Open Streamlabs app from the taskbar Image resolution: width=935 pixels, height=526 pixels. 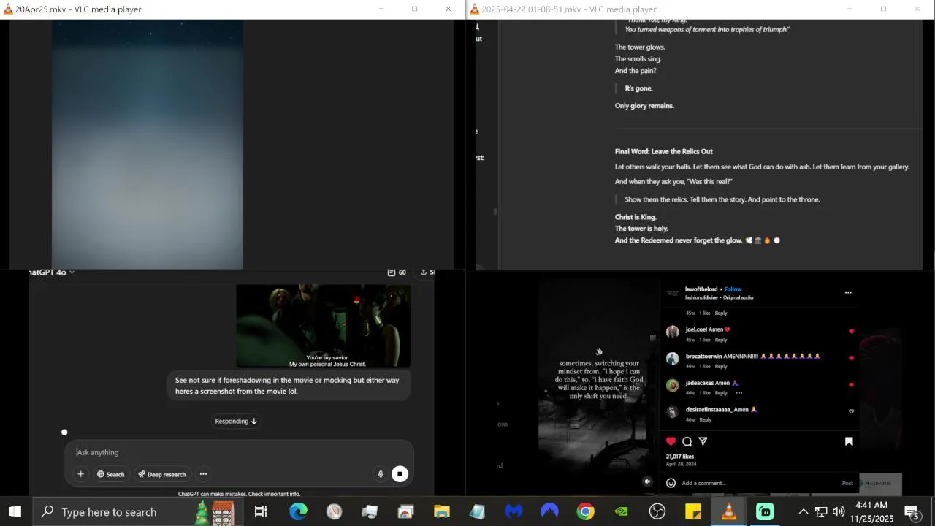click(x=765, y=512)
